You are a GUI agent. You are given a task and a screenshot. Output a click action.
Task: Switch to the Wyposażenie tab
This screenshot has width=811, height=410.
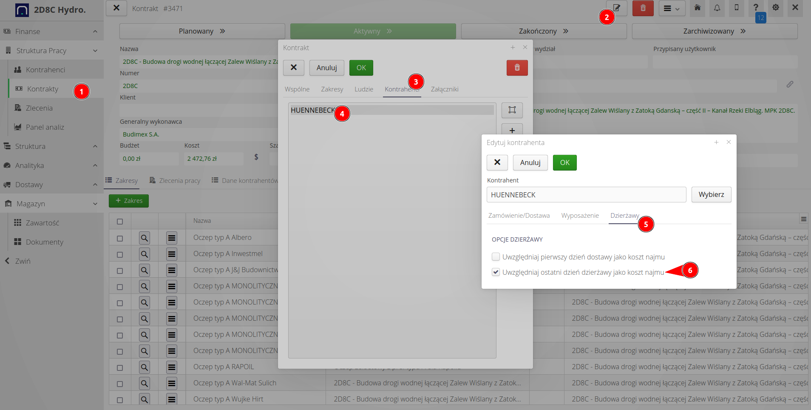point(580,216)
